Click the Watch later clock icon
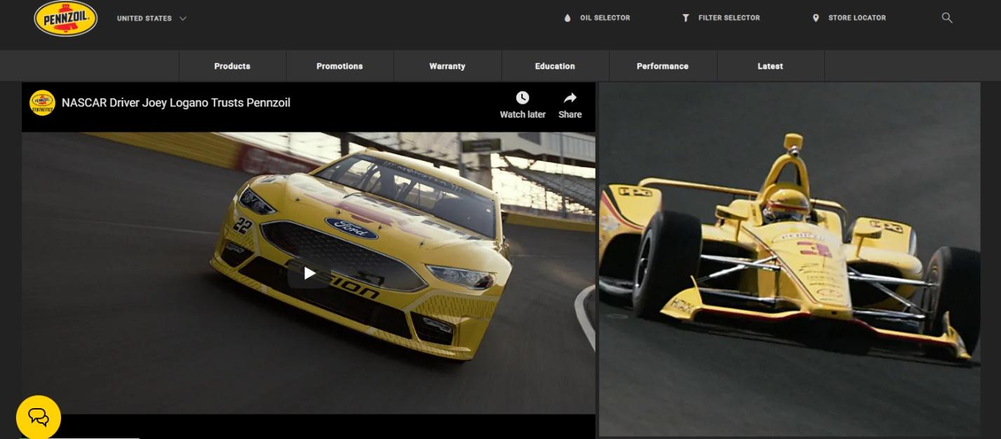1001x439 pixels. [x=522, y=98]
